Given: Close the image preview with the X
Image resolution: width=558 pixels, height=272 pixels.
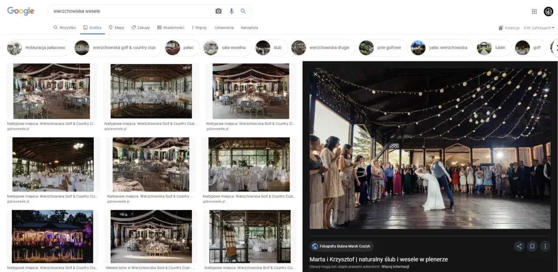Looking at the screenshot, I should [x=315, y=74].
